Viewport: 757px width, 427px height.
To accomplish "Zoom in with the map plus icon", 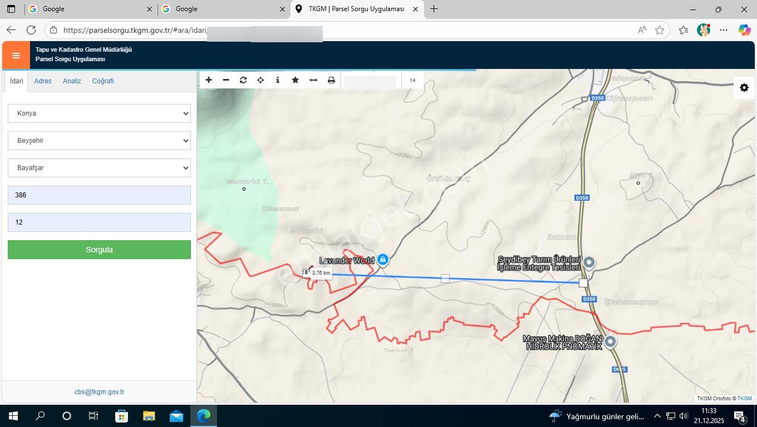I will pos(209,80).
